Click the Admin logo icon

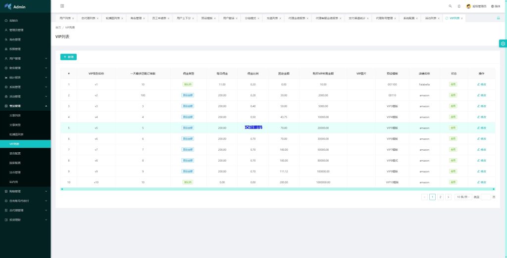point(7,6)
